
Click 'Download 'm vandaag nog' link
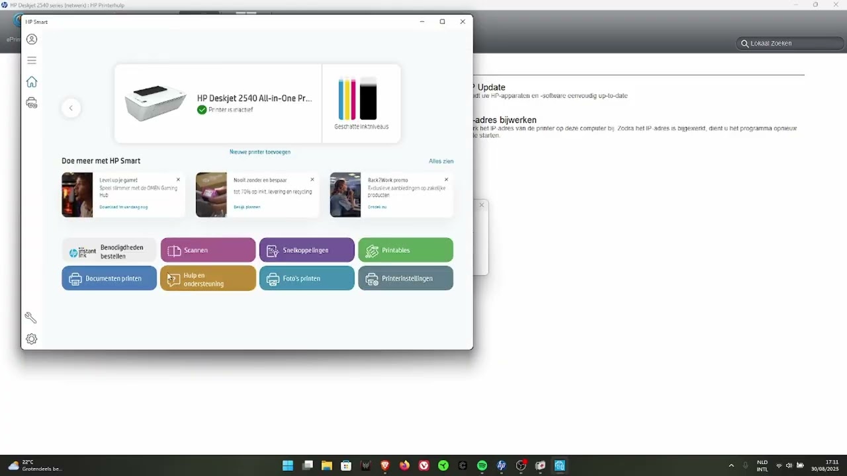point(124,207)
